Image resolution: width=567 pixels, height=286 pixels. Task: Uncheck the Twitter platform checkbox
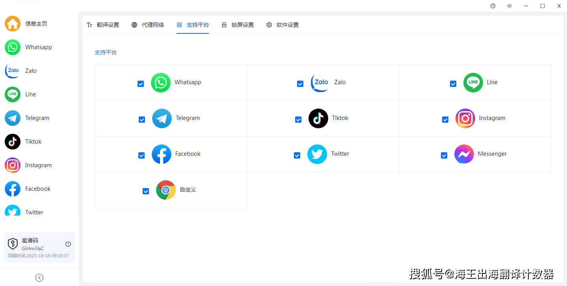tap(297, 155)
